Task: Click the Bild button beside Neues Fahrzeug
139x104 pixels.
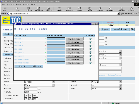Action: (133, 29)
